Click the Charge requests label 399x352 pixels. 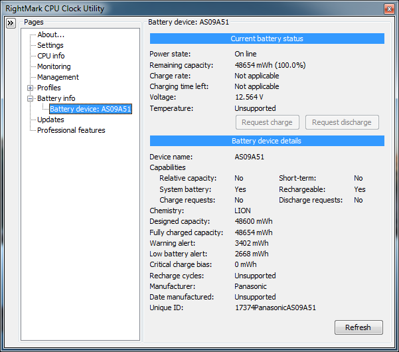pyautogui.click(x=187, y=201)
